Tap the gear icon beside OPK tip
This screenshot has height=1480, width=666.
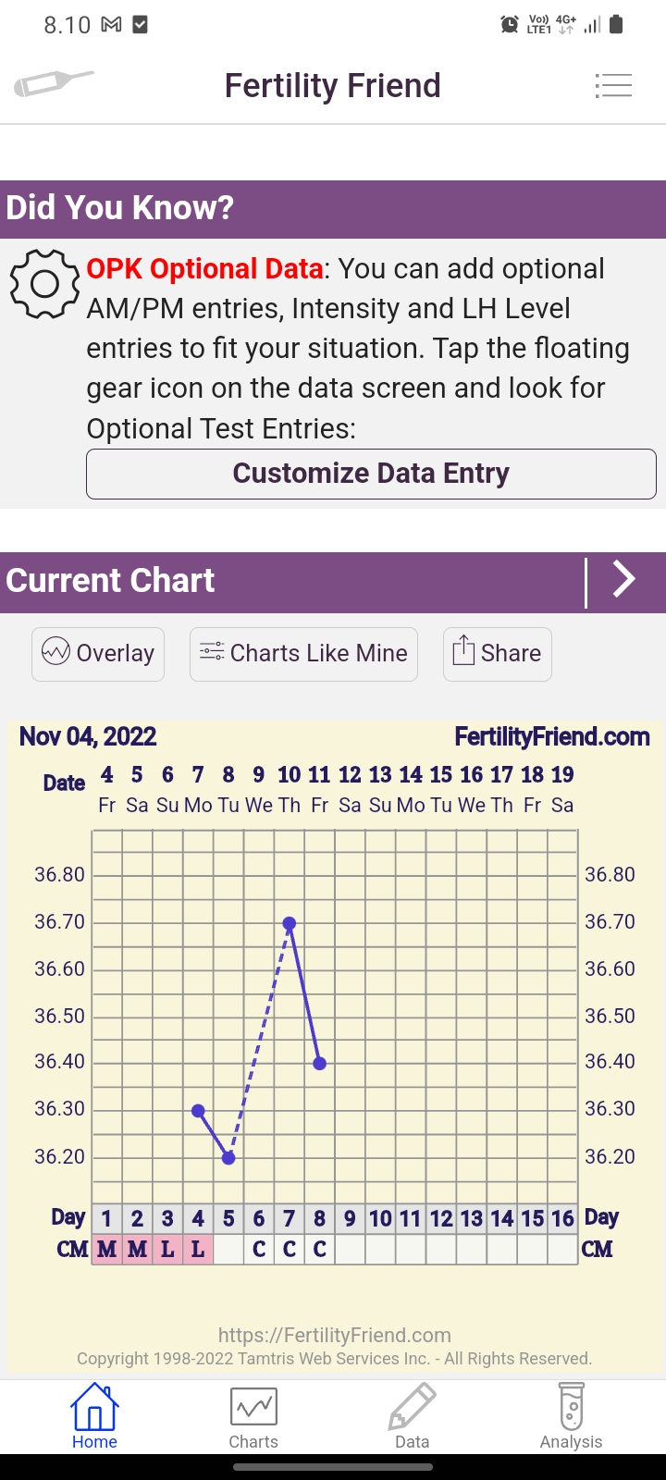(x=44, y=284)
